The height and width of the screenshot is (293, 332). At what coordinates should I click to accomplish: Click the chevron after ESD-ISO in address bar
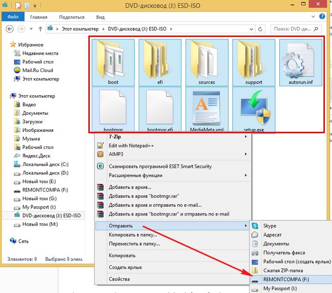[171, 29]
